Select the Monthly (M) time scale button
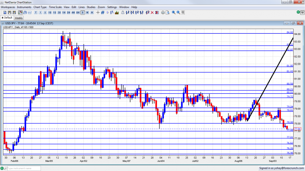The height and width of the screenshot is (171, 305). (x=92, y=12)
